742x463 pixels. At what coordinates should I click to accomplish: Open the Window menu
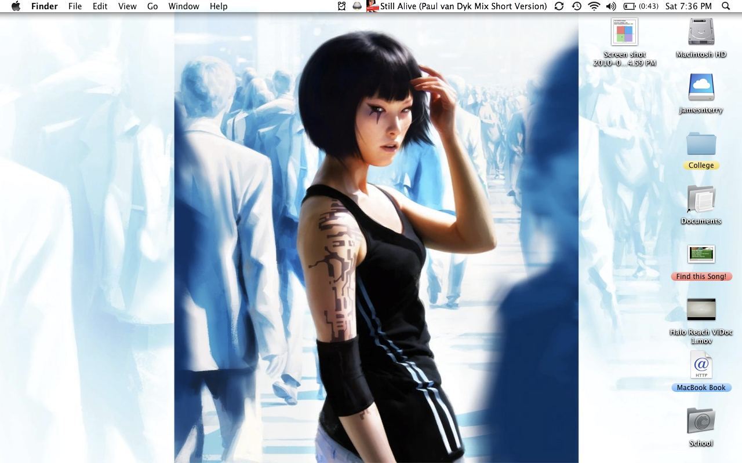[184, 6]
